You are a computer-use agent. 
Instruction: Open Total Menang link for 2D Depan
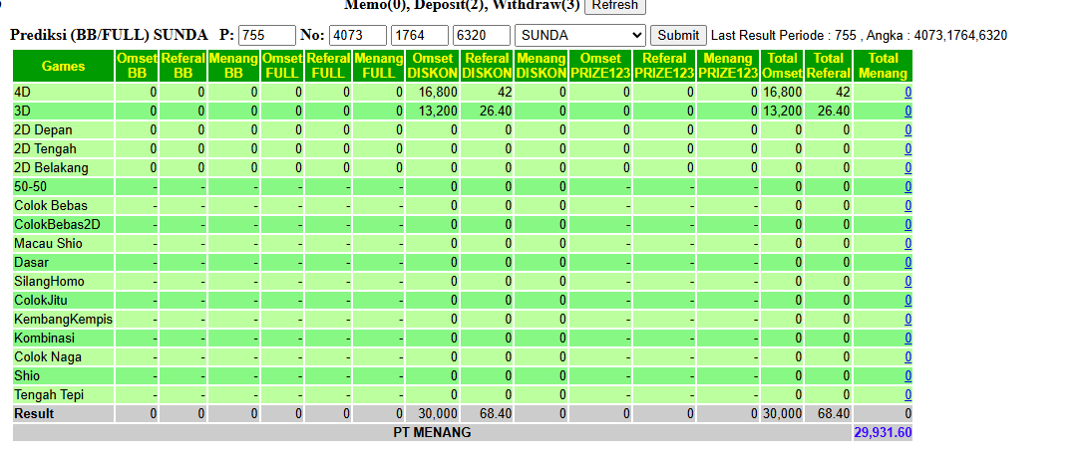908,130
